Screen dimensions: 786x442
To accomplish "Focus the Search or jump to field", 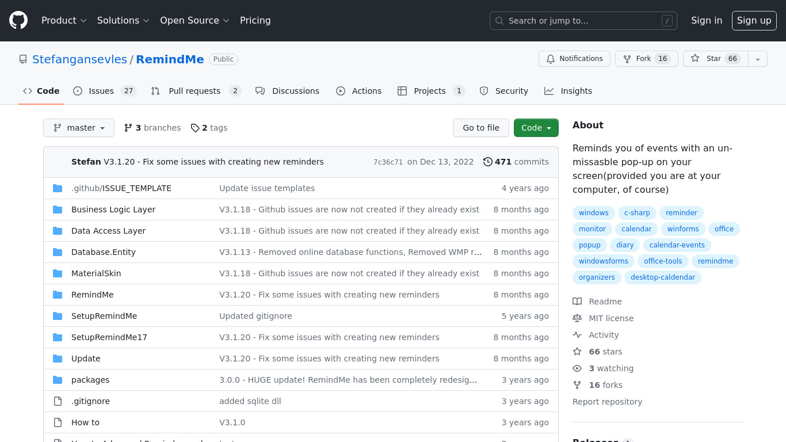I will pos(583,21).
